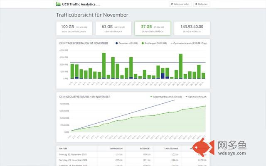The width and height of the screenshot is (266, 166).
Task: Select the 'Montag, 30. November 2015' table row
Action: click(133, 154)
